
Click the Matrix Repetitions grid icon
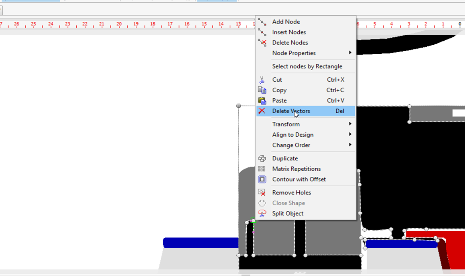click(x=262, y=169)
